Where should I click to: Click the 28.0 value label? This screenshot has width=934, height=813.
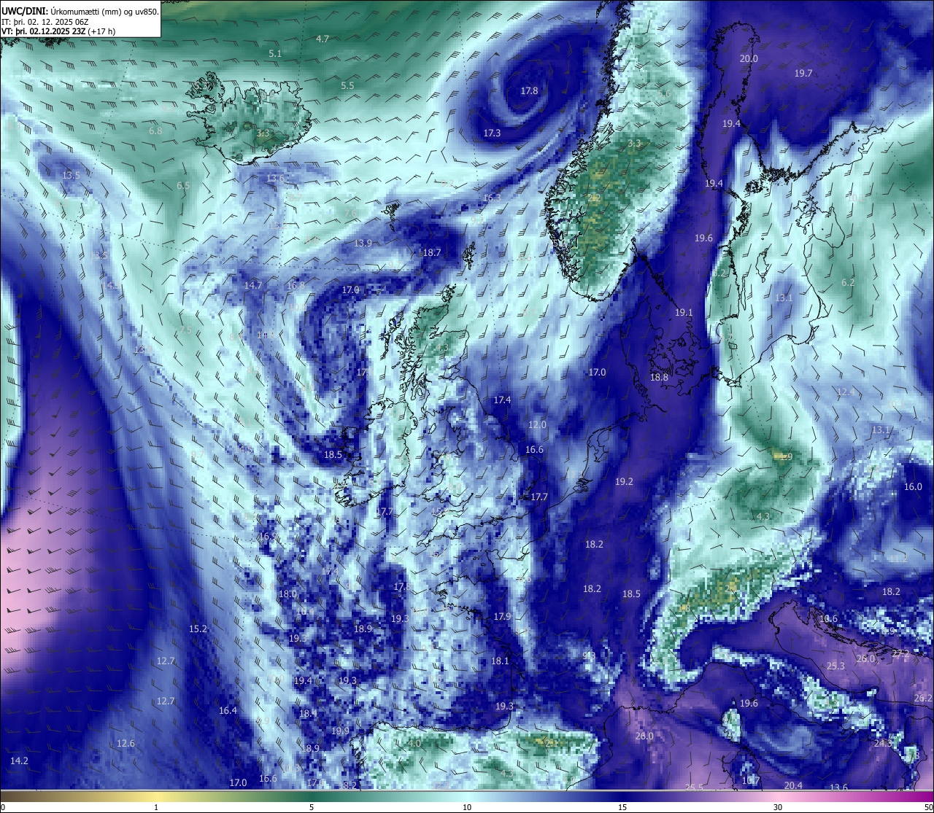click(x=644, y=736)
